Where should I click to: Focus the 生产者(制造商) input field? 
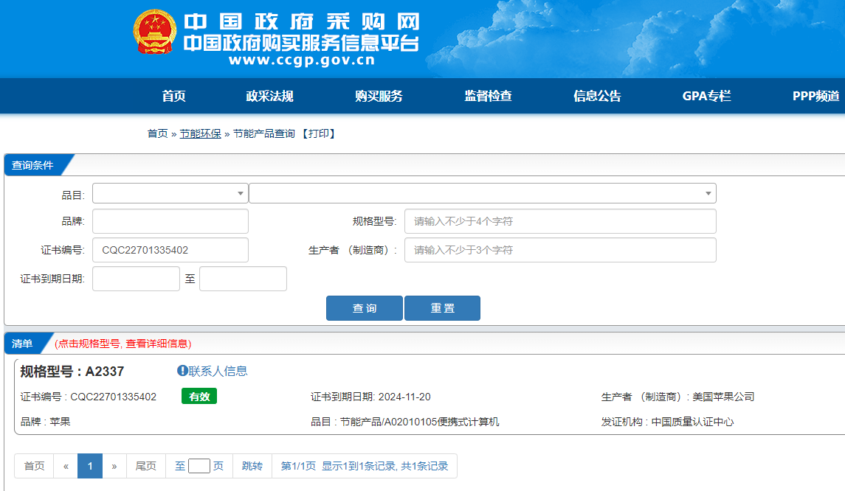[x=560, y=250]
